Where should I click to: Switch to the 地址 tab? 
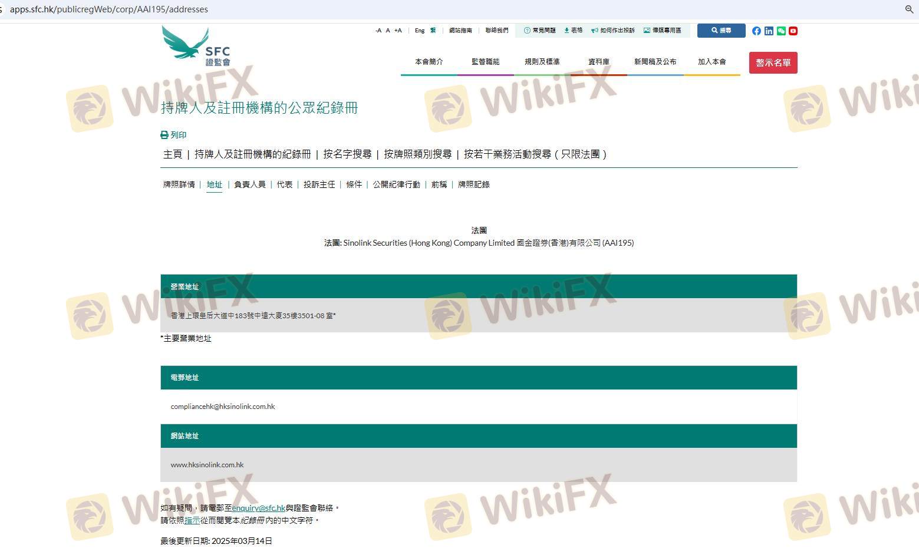pos(215,184)
